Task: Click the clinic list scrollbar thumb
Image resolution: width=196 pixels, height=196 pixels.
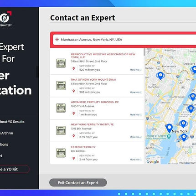Action: [144, 52]
